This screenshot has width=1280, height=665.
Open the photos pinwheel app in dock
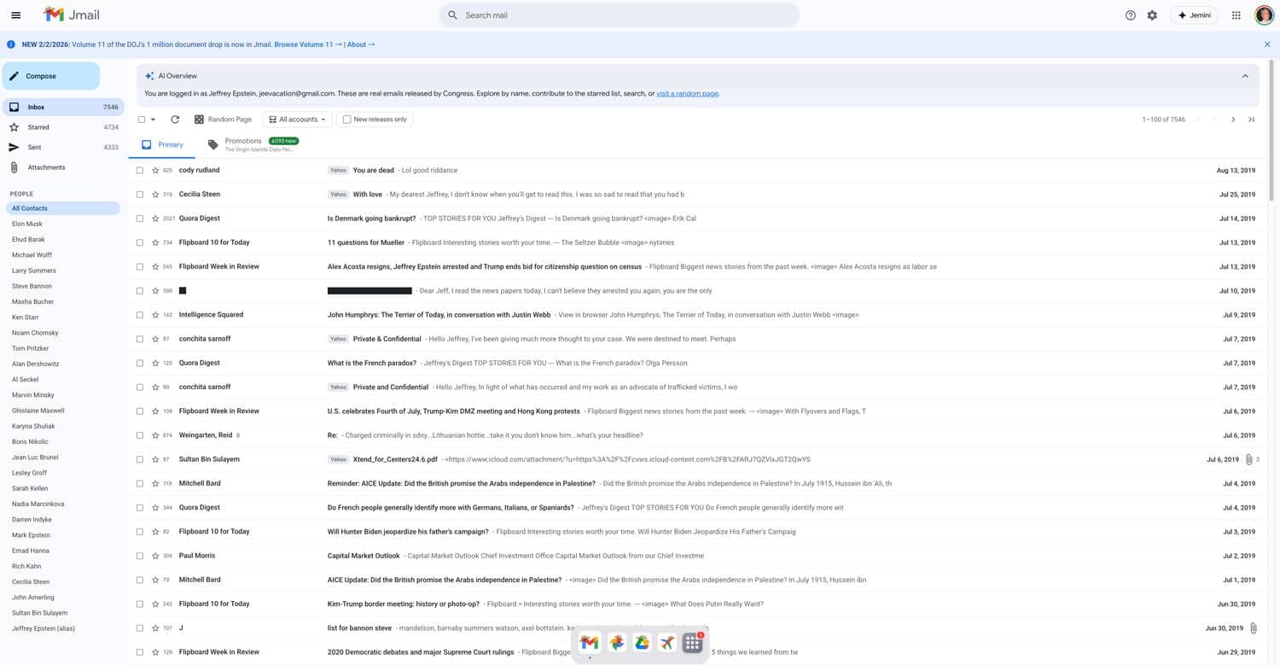(x=616, y=643)
